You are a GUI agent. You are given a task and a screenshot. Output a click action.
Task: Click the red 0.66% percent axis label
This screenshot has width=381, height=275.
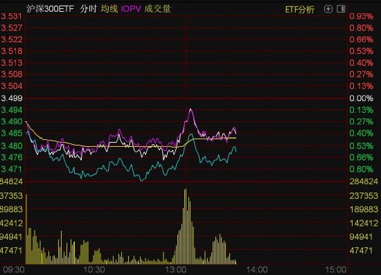click(x=361, y=39)
